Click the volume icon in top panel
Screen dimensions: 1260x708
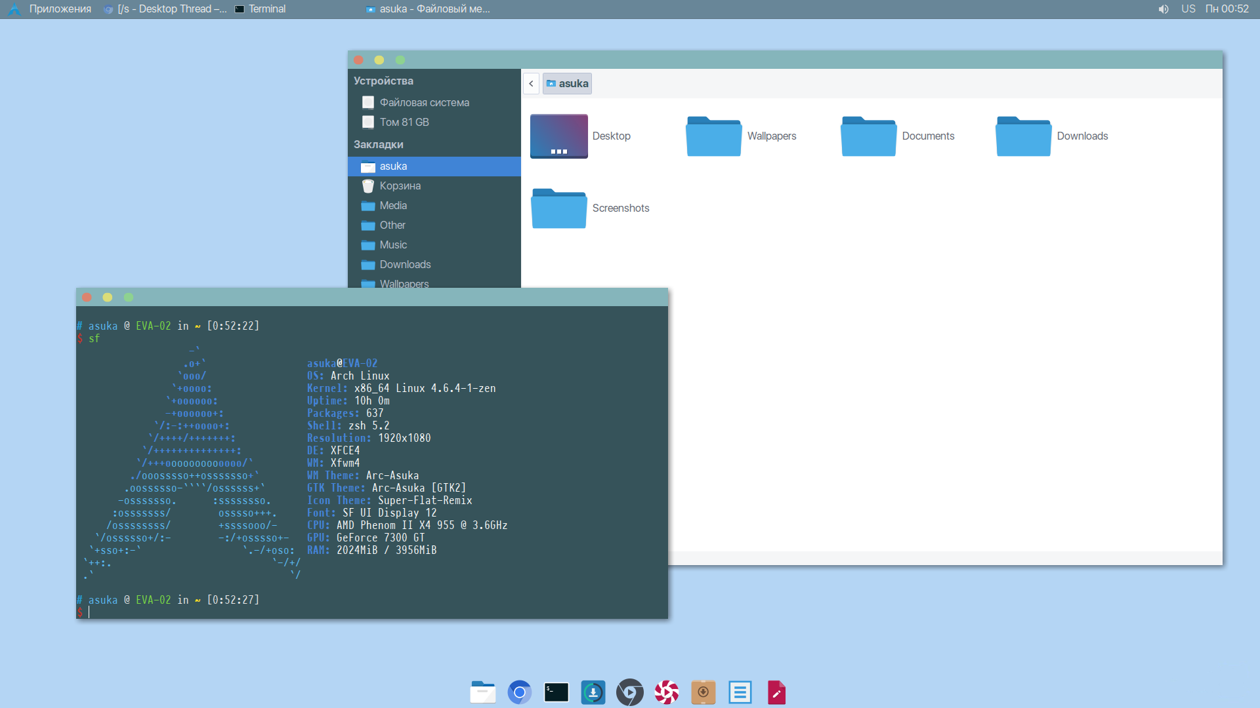pyautogui.click(x=1164, y=9)
